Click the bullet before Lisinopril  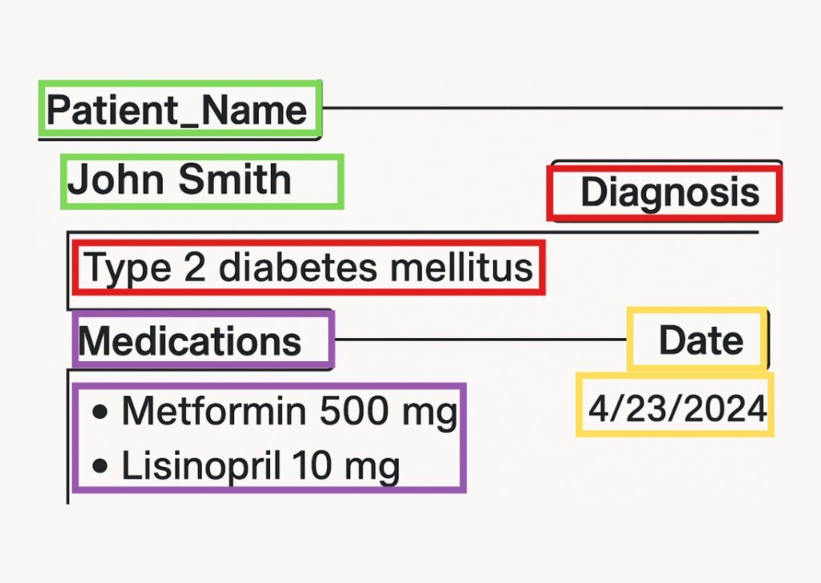tap(100, 464)
